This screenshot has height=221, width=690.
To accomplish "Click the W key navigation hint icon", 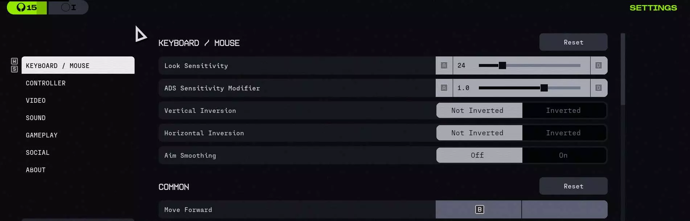I will pos(15,61).
